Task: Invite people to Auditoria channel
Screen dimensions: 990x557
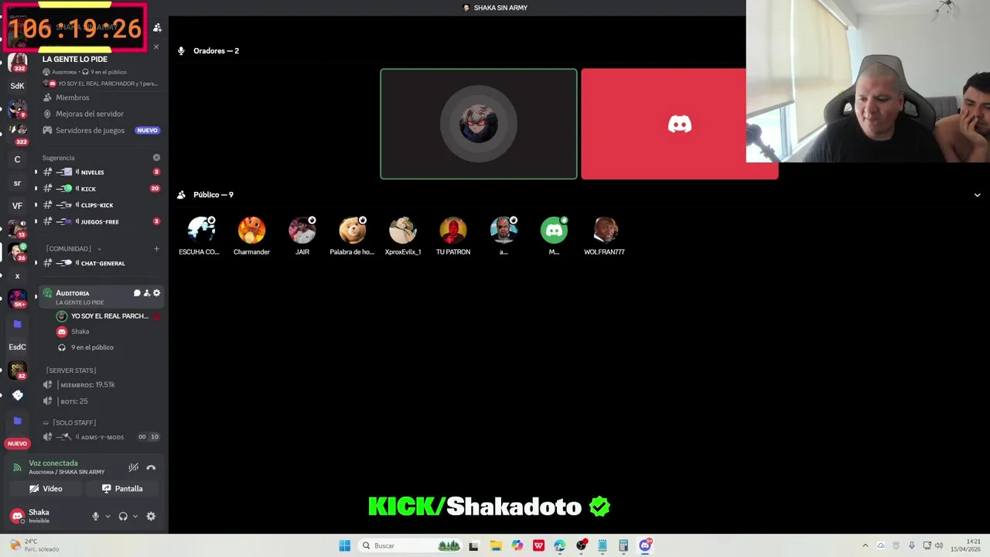Action: (x=147, y=293)
